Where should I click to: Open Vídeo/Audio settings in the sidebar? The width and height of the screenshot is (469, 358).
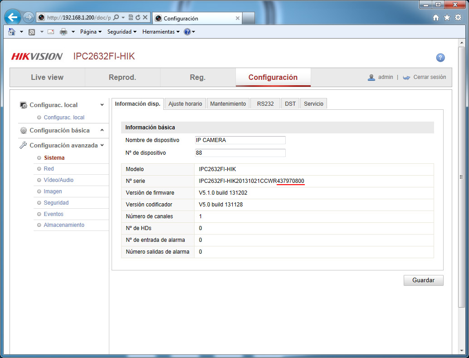pyautogui.click(x=59, y=180)
